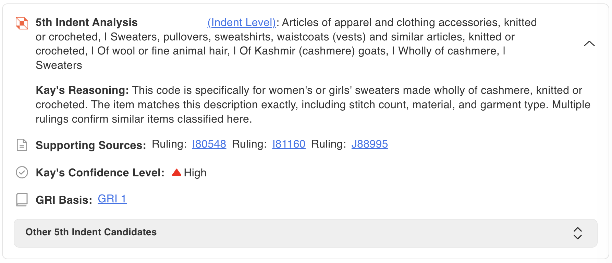Collapse the 5th Indent Analysis section

(589, 43)
